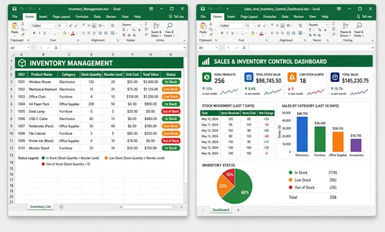385x232 pixels.
Task: Click Clear eraser icon in Sales dashboard ribbon
Action: pos(333,35)
